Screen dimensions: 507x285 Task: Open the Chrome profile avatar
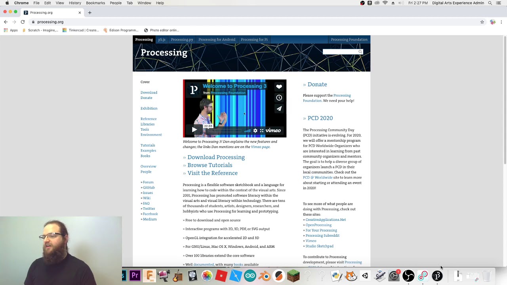(x=492, y=22)
